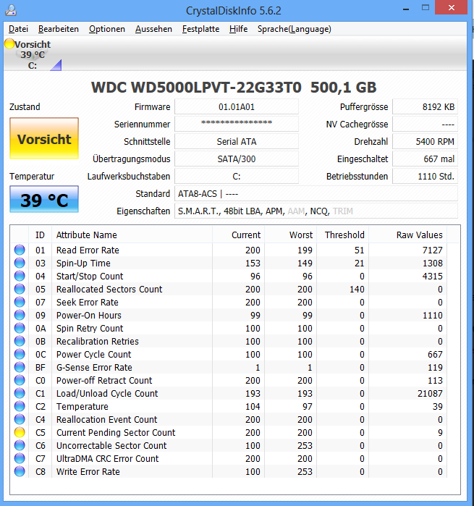The width and height of the screenshot is (474, 506).
Task: Close the CrystalDiskInfo window
Action: [x=451, y=8]
